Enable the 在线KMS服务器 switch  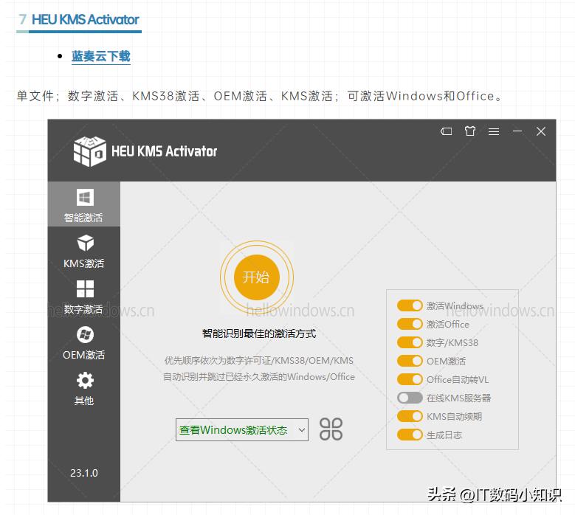[x=410, y=398]
